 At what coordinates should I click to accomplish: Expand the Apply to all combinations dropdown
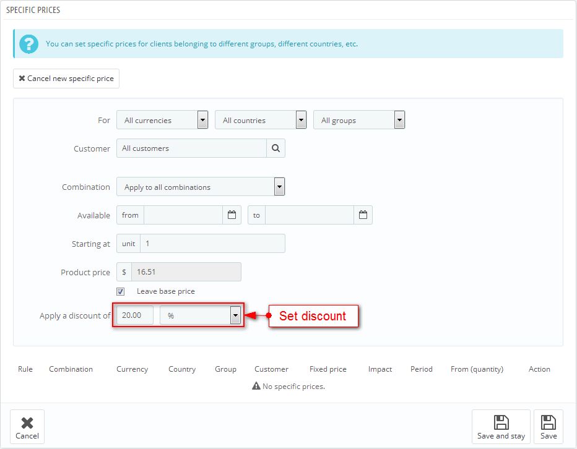201,187
